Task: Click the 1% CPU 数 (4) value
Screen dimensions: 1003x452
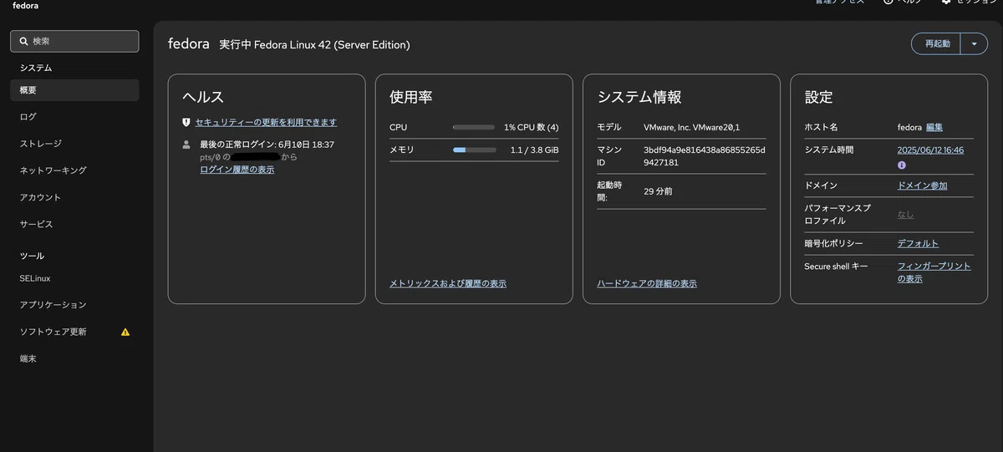Action: pos(531,127)
